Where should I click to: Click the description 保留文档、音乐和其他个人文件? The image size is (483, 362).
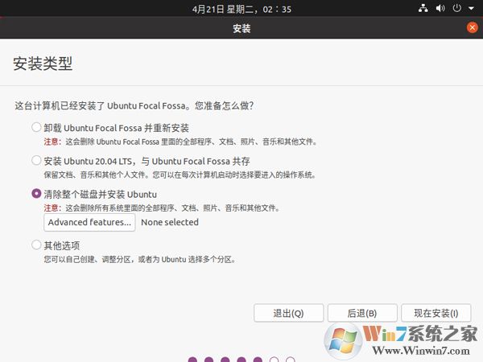point(180,175)
